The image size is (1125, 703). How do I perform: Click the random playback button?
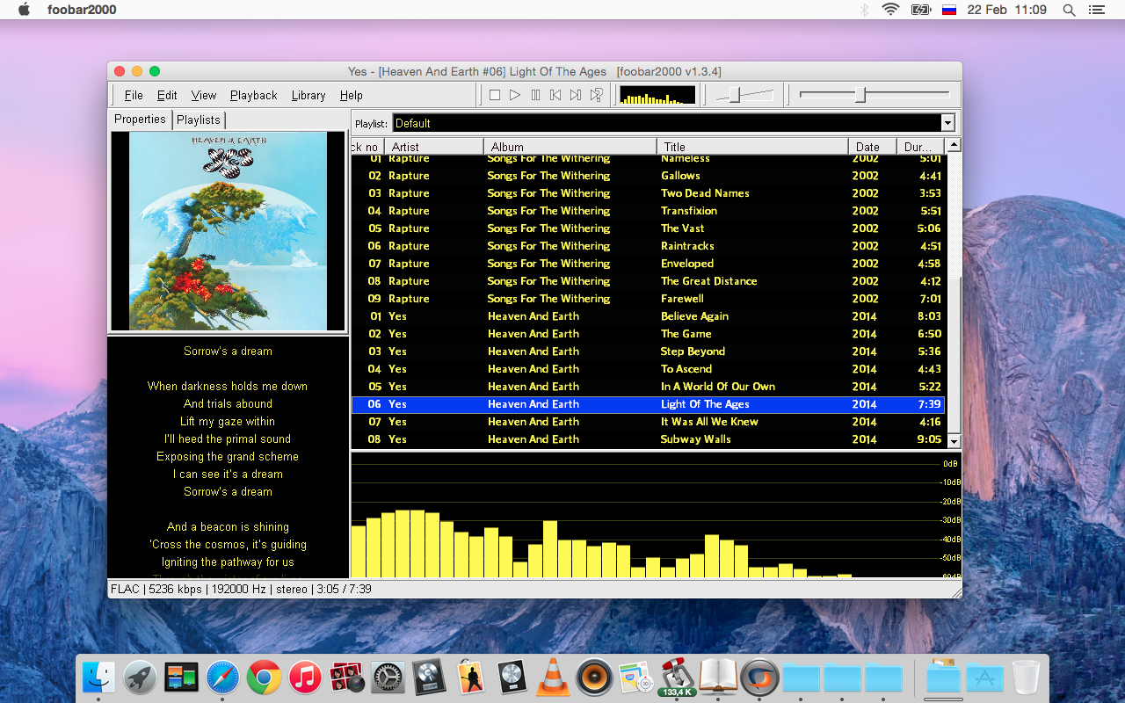pos(597,95)
